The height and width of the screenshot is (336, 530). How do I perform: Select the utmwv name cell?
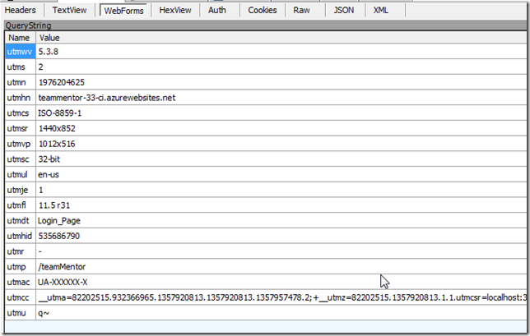tap(21, 52)
